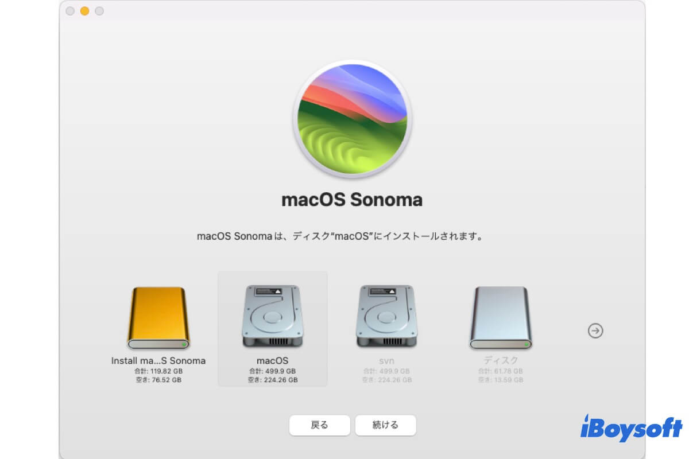Go back with the 戻る button
This screenshot has width=689, height=459.
coord(319,425)
